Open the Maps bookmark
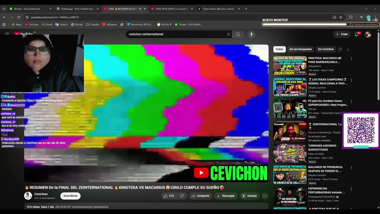 [16, 25]
